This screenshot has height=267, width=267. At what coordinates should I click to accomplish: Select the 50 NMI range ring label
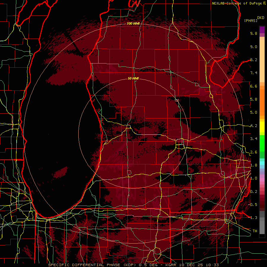[x=133, y=78]
